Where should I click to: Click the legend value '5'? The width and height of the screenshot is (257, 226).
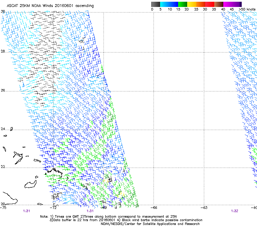[x=160, y=9]
